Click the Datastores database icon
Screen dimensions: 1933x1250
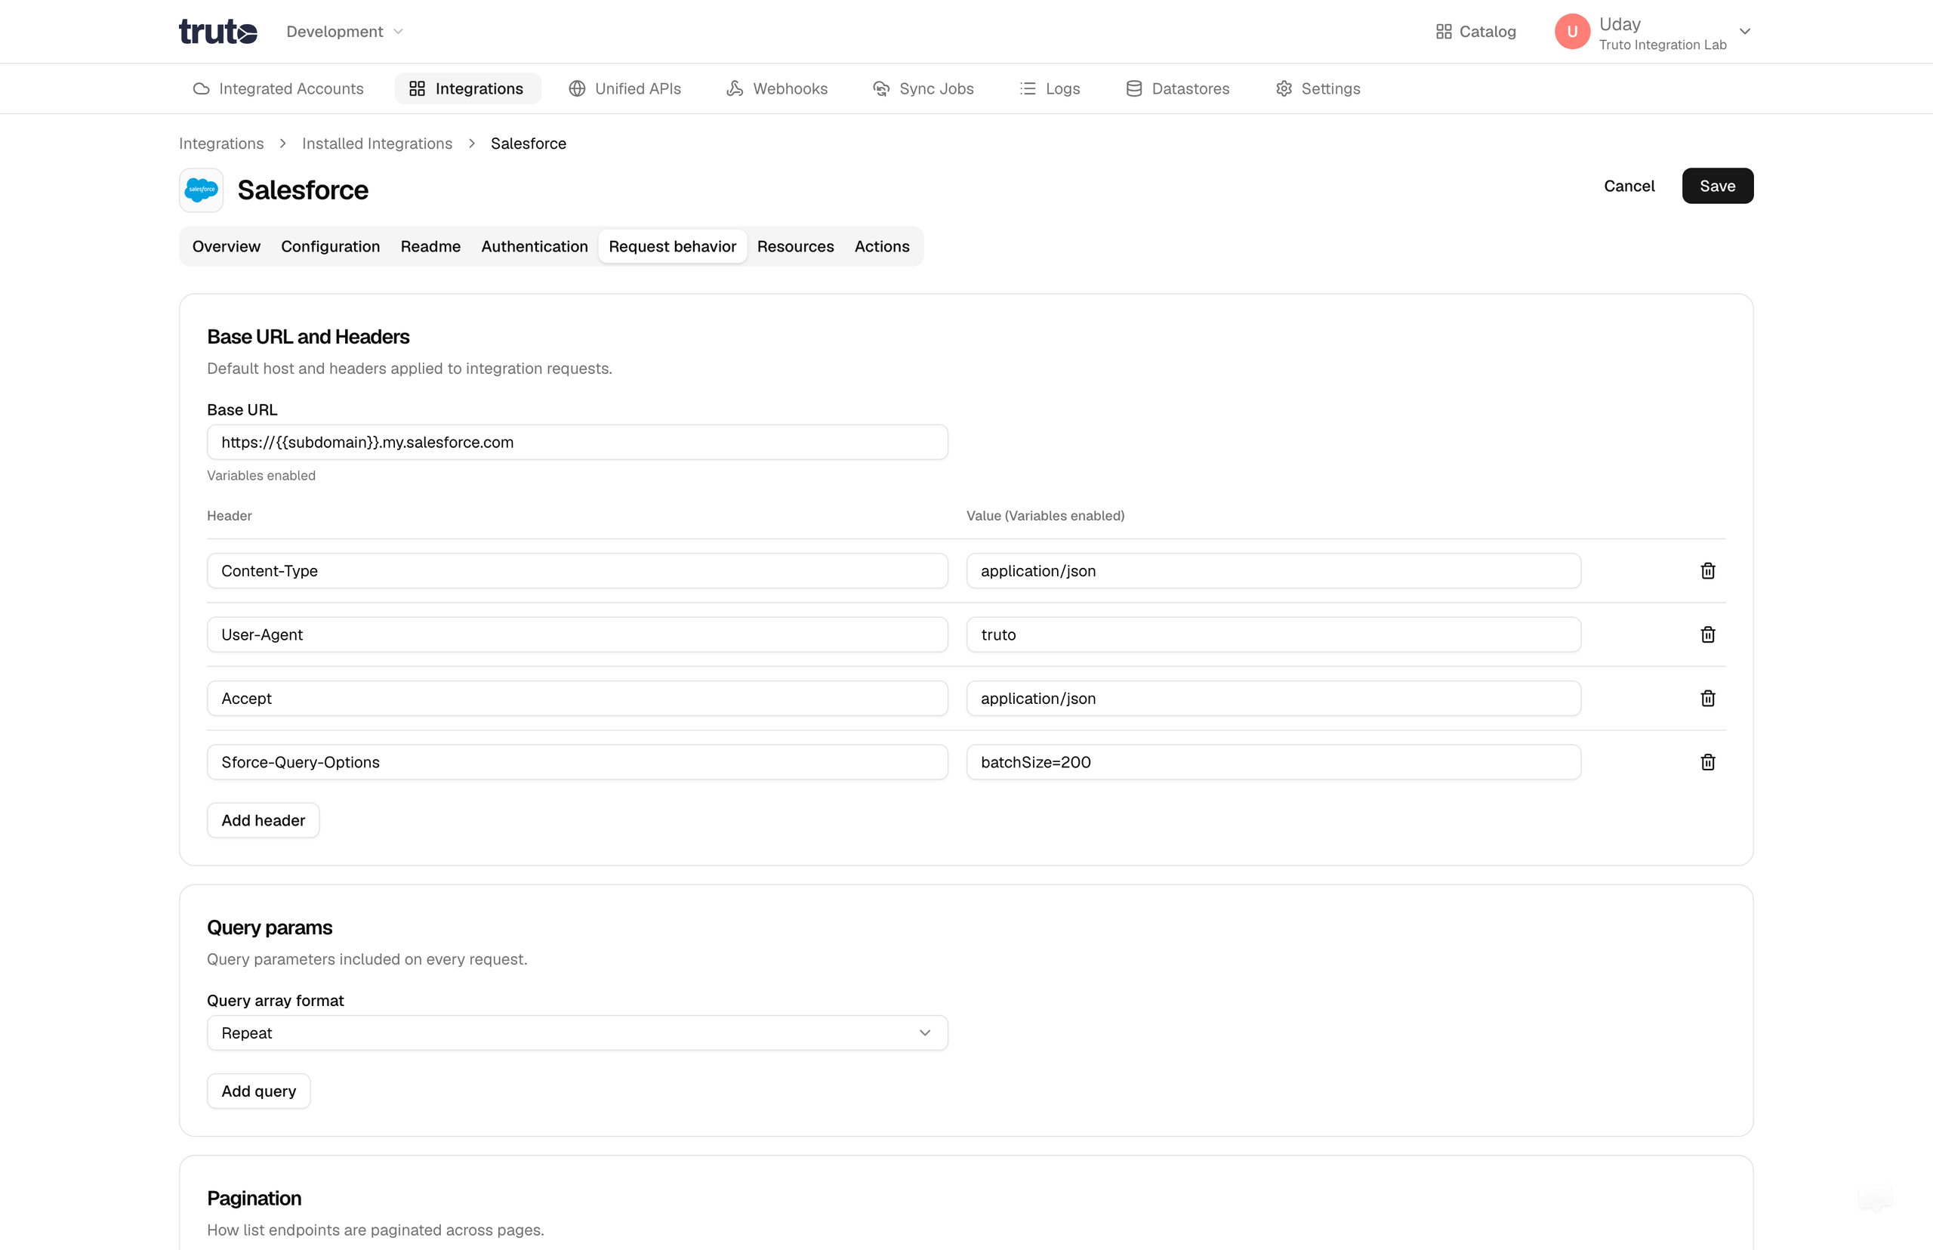coord(1133,88)
